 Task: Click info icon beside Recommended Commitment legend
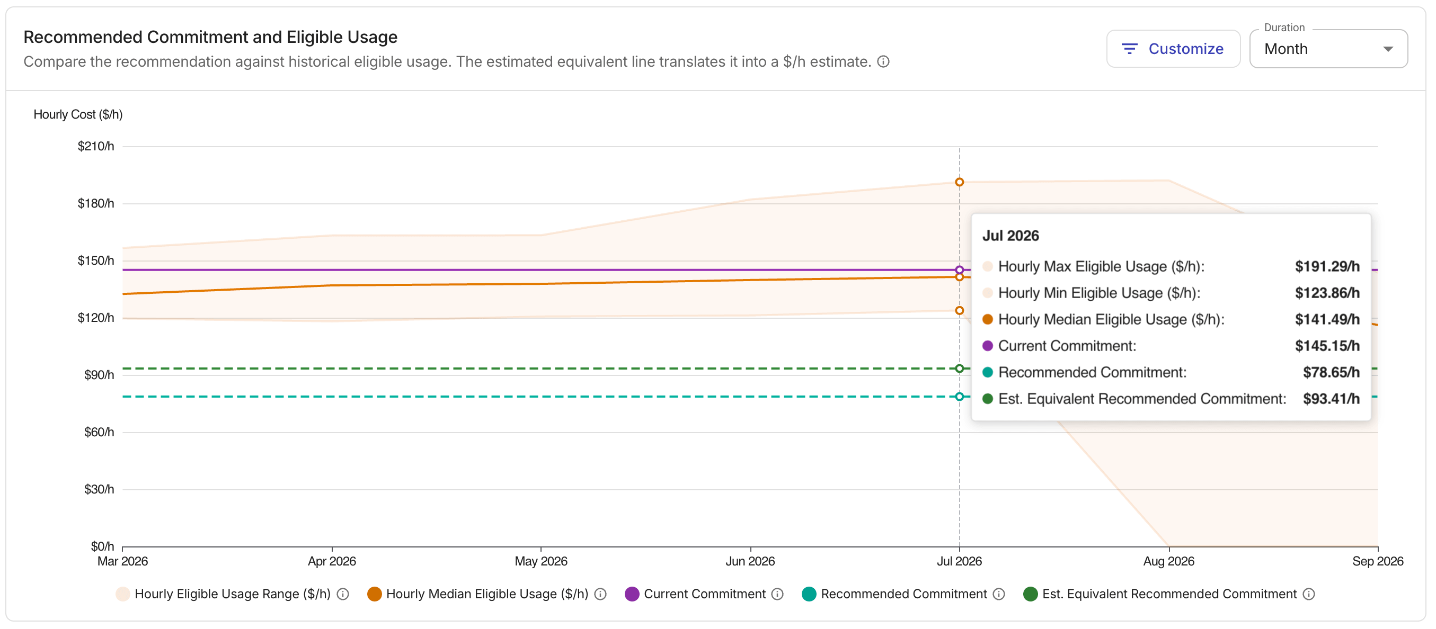[x=999, y=595]
